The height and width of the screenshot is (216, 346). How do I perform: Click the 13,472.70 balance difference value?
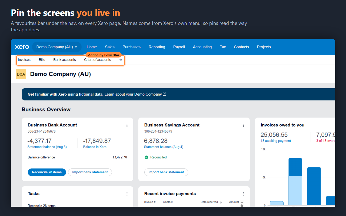(120, 157)
